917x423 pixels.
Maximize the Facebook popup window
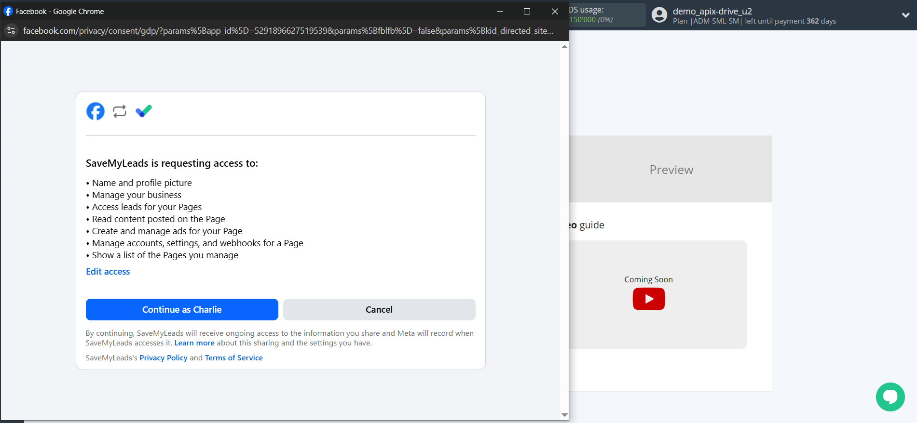pyautogui.click(x=527, y=11)
